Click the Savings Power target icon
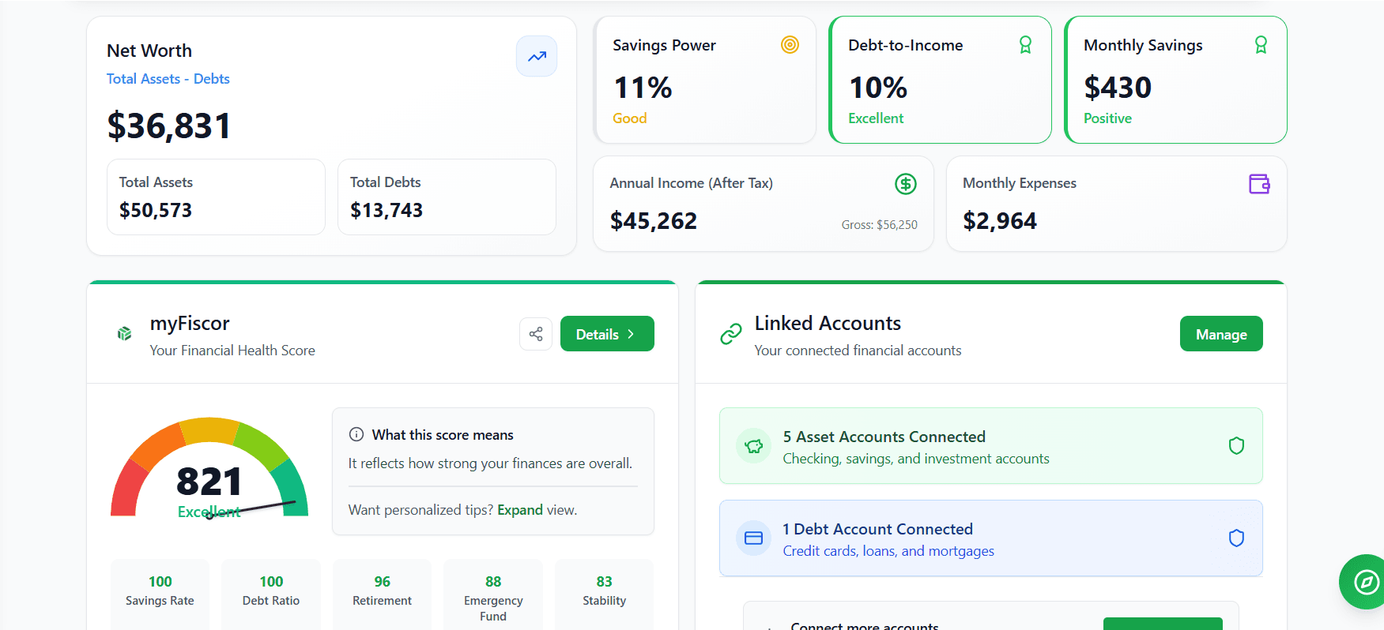 (x=790, y=45)
